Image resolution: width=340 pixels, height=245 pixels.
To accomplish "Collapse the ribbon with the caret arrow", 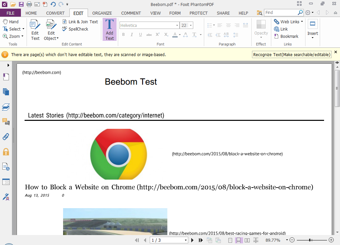I will pyautogui.click(x=335, y=13).
